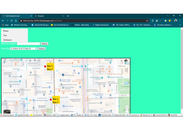Click the page vertical scrollbar

[182, 69]
